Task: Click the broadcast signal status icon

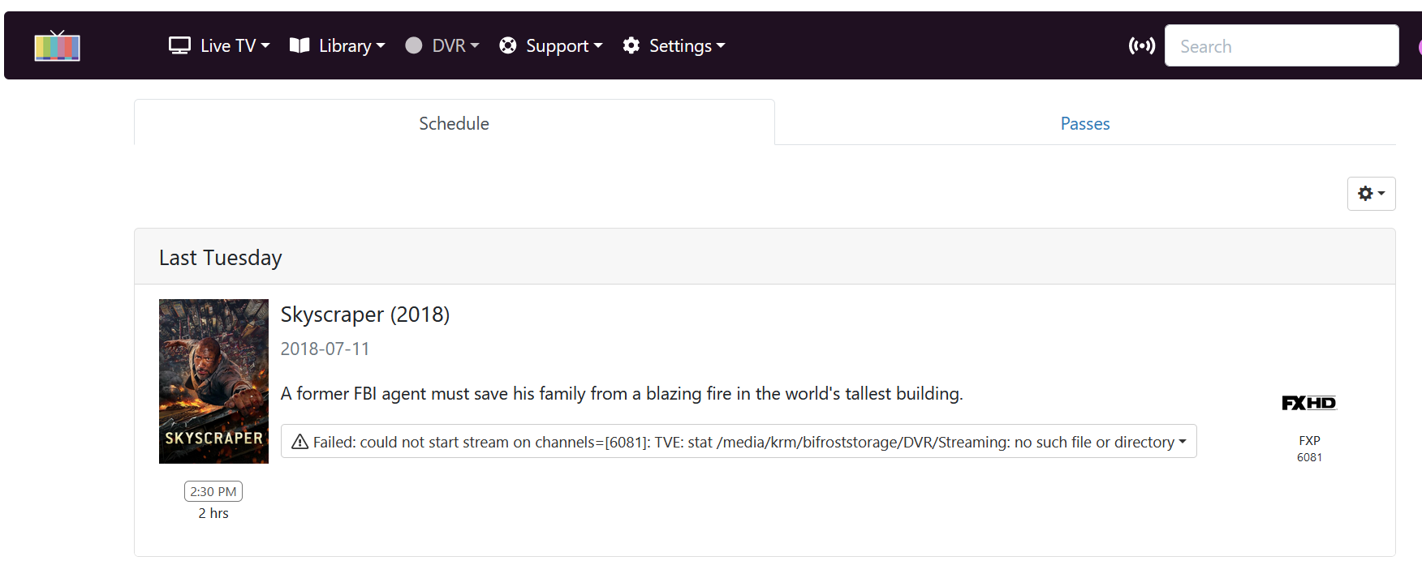Action: click(x=1141, y=45)
